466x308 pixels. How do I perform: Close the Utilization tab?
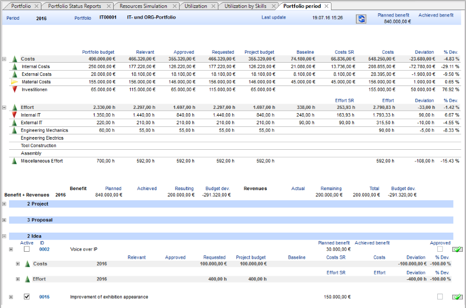(214, 6)
